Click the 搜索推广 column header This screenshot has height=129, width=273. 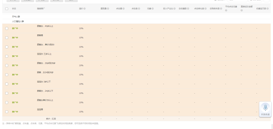point(41,9)
